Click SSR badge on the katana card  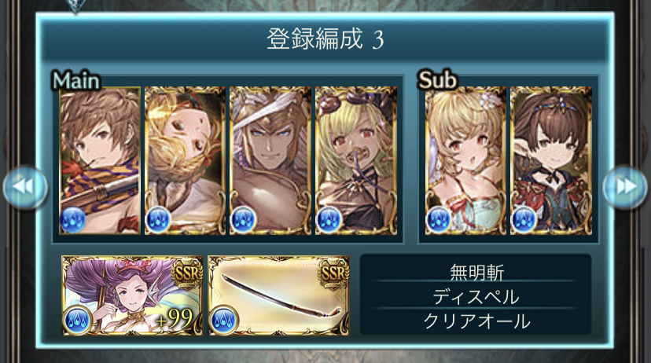point(333,273)
